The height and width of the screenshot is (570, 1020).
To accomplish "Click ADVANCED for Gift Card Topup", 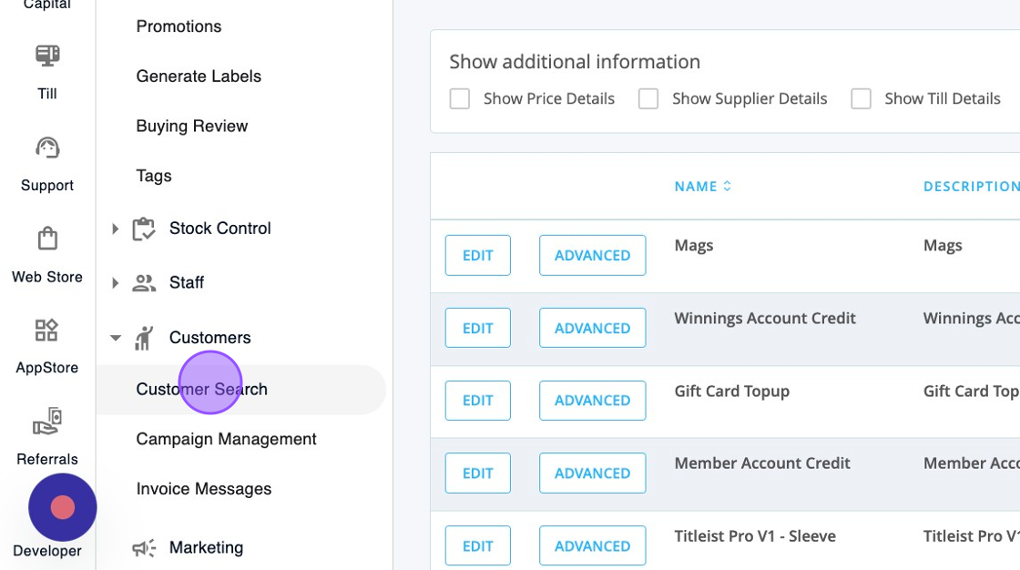I will pos(593,400).
